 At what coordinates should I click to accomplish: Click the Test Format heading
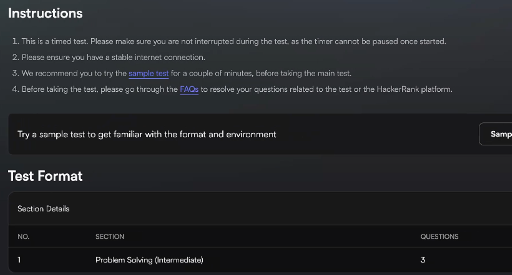click(45, 176)
